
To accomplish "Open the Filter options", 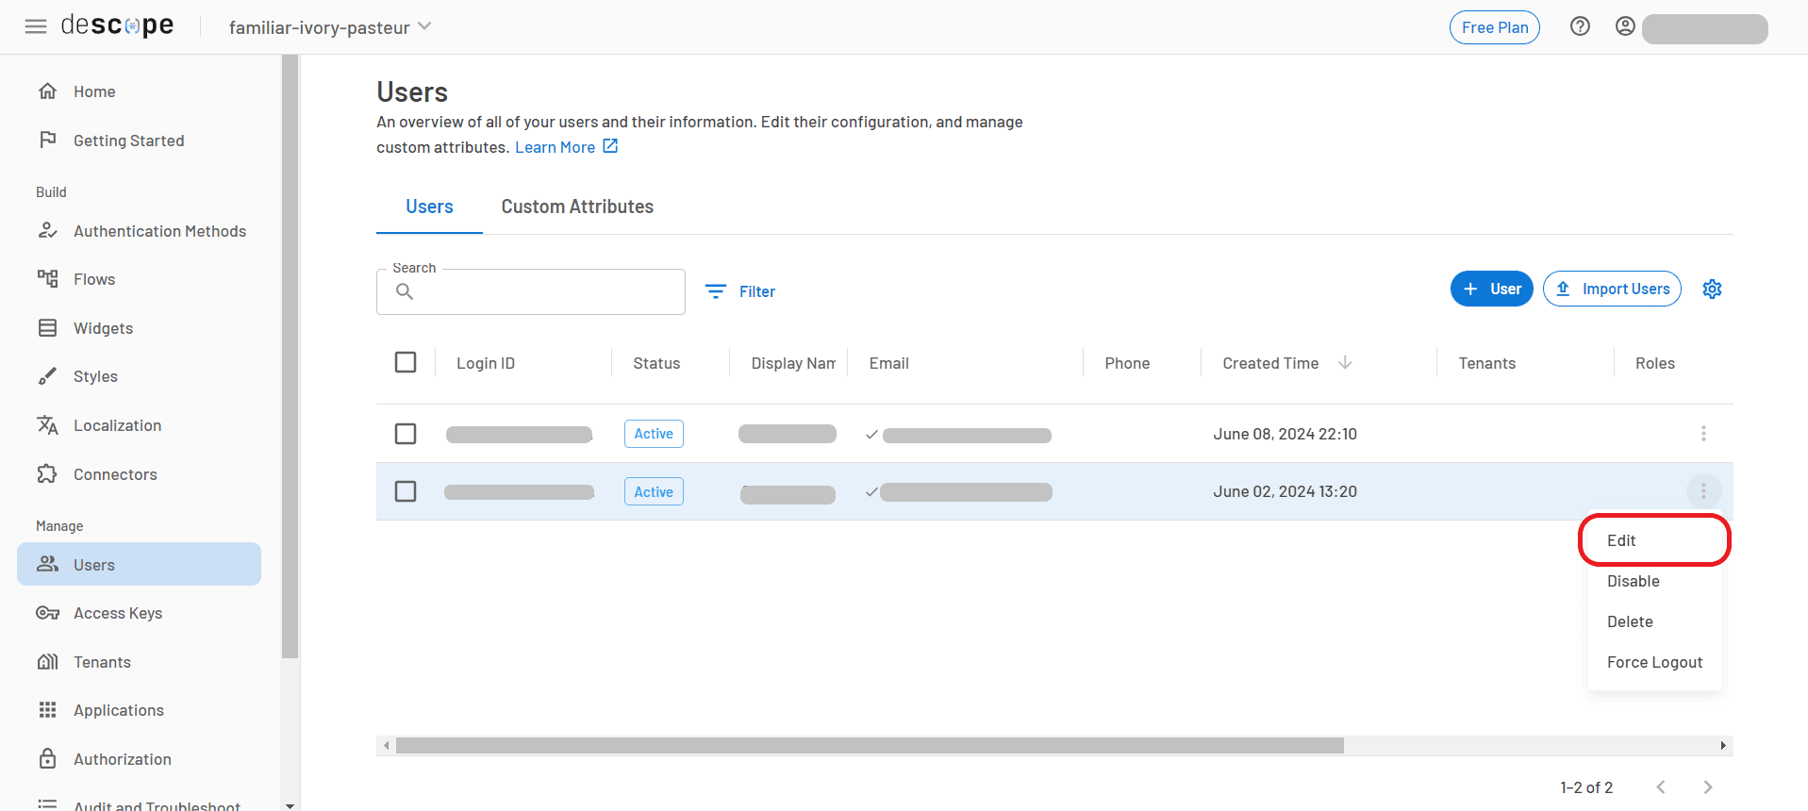I will [x=740, y=291].
